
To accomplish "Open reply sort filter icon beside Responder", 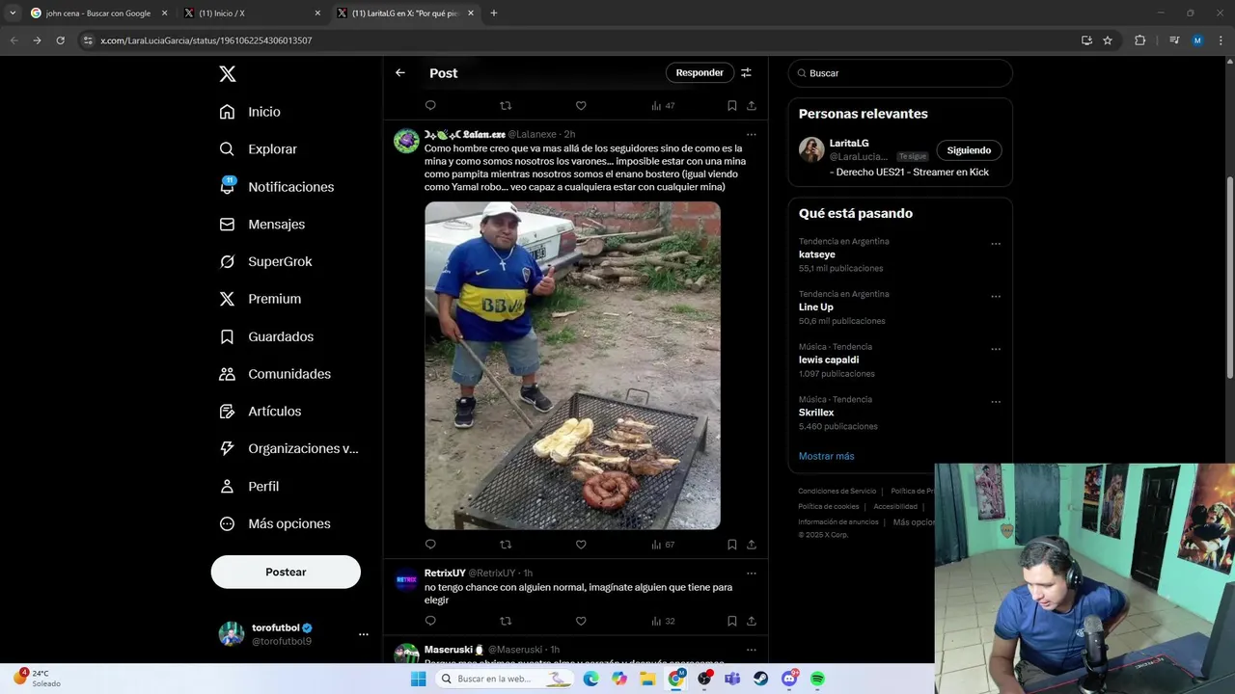I will point(746,72).
